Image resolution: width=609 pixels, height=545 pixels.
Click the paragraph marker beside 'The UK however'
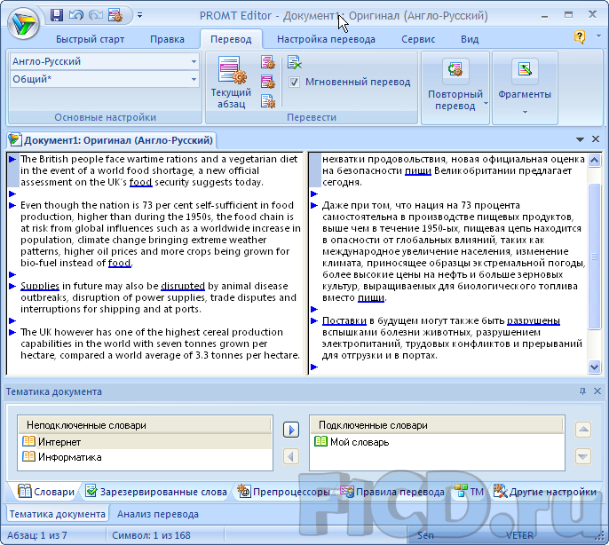(12, 333)
